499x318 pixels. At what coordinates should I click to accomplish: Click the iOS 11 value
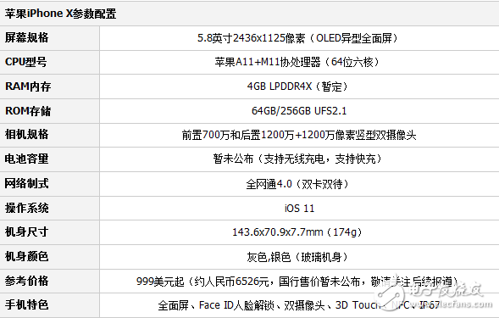click(299, 209)
